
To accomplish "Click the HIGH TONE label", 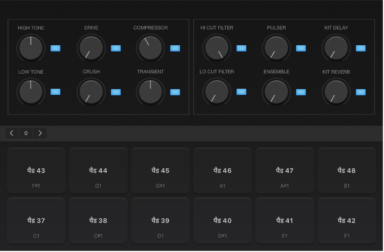I will tap(31, 28).
